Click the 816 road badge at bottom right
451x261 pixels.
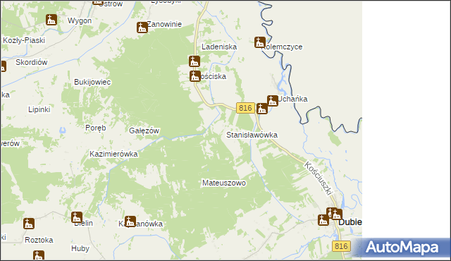(x=341, y=246)
